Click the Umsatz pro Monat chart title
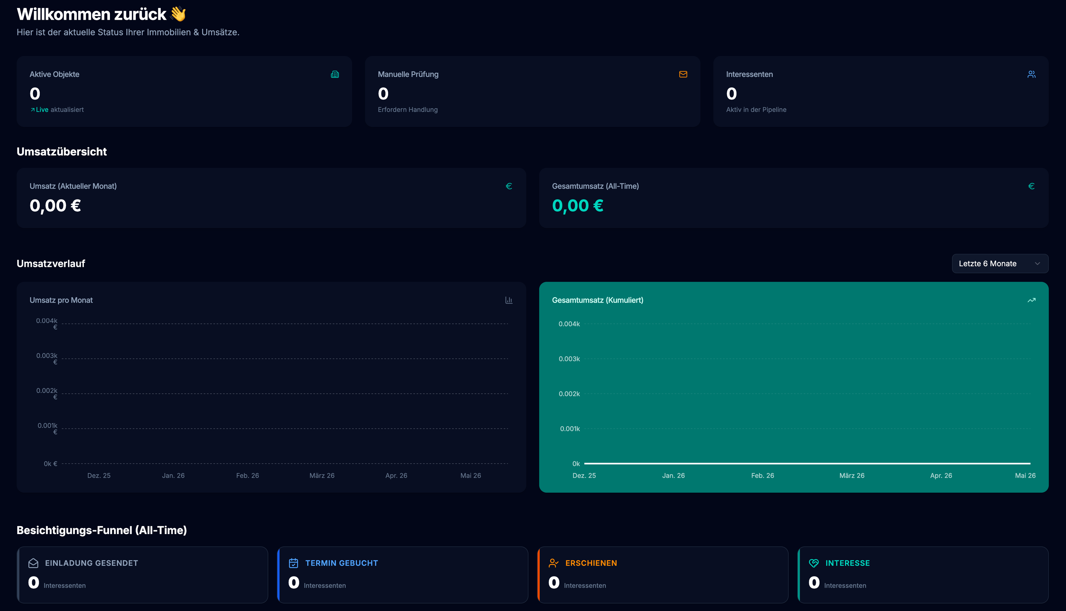The image size is (1066, 611). pyautogui.click(x=61, y=300)
